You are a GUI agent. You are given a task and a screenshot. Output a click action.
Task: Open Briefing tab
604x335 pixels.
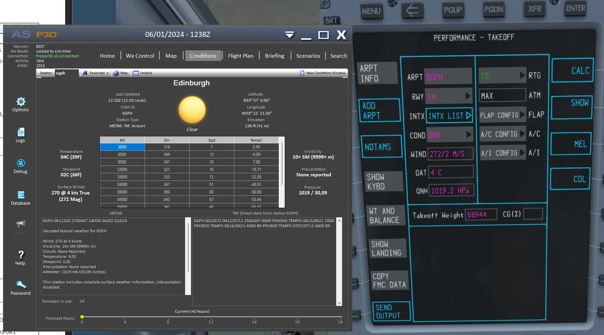(x=275, y=56)
